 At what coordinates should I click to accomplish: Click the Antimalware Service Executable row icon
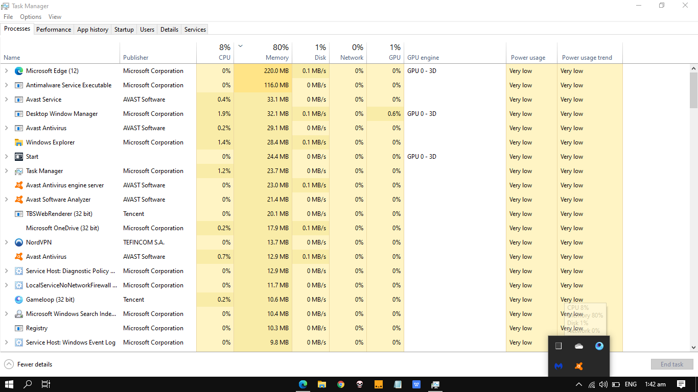pyautogui.click(x=19, y=85)
